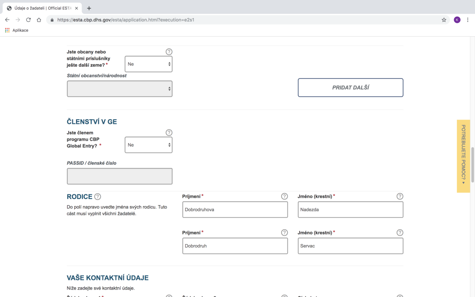Show help for second parent's Prijmení field

(x=284, y=232)
